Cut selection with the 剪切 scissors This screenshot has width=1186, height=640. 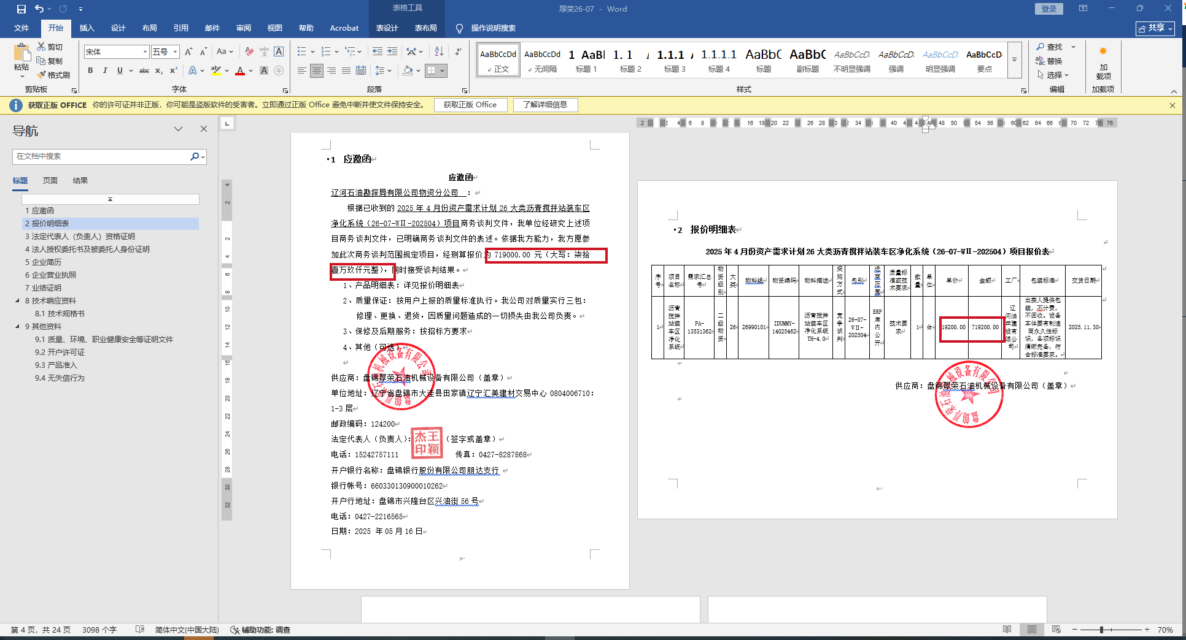click(50, 47)
